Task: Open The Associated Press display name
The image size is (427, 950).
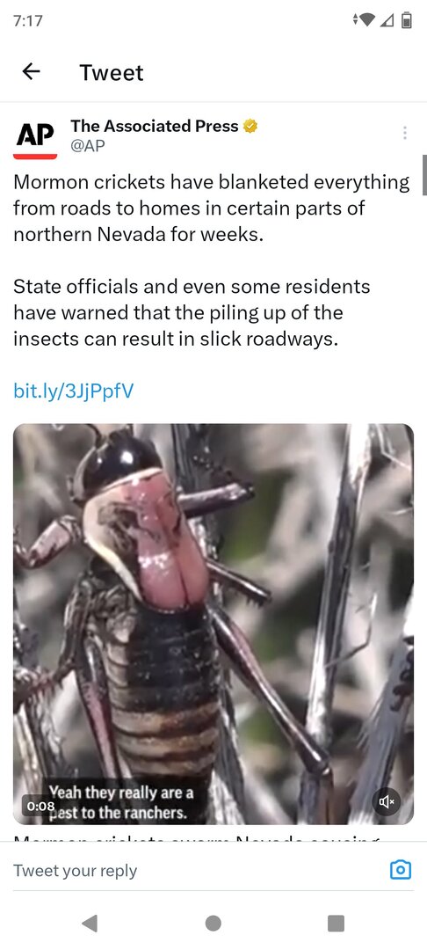Action: coord(155,126)
